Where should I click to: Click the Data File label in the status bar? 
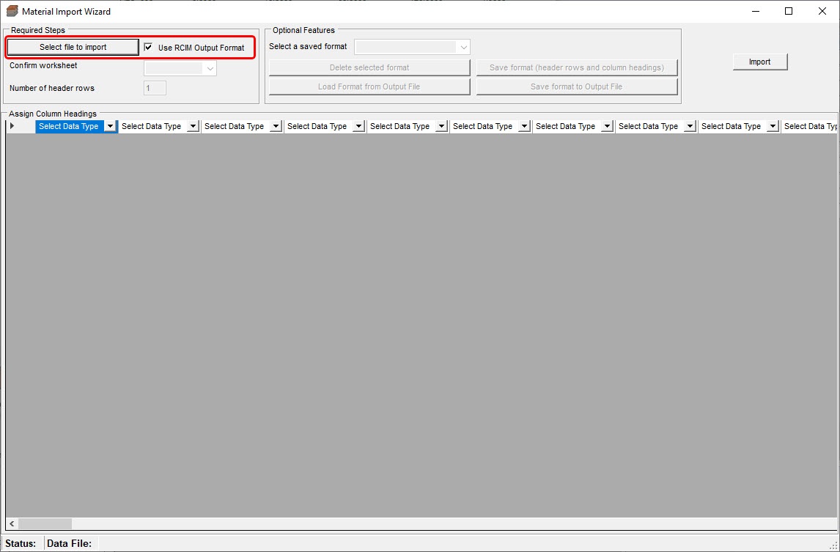[68, 542]
